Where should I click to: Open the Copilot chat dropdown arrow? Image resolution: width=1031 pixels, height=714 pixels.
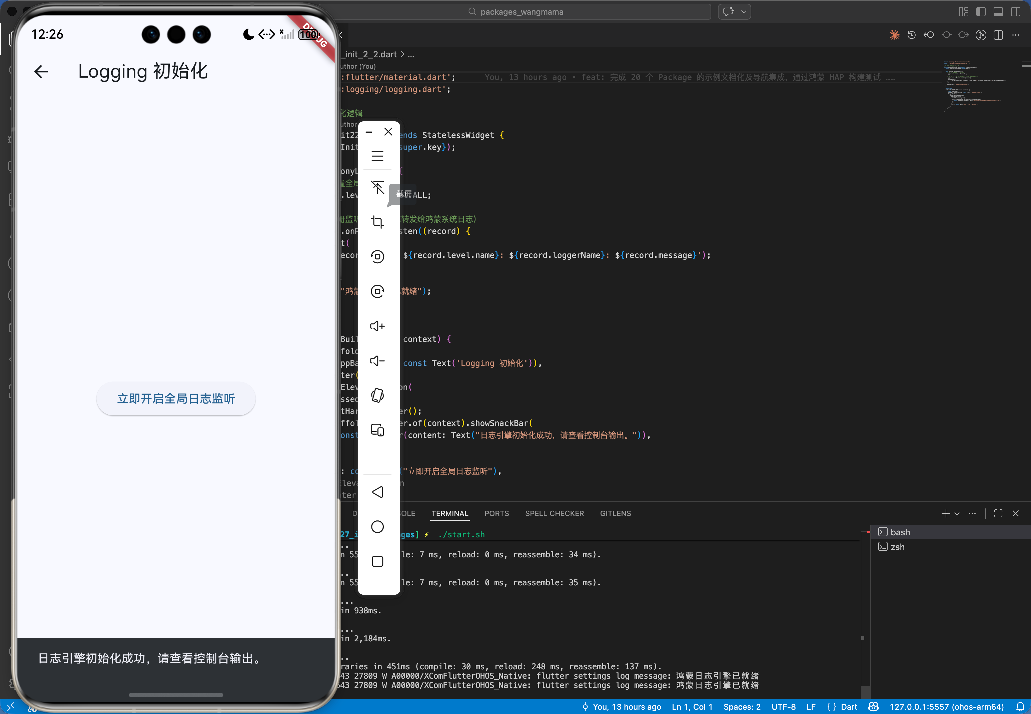click(x=744, y=12)
